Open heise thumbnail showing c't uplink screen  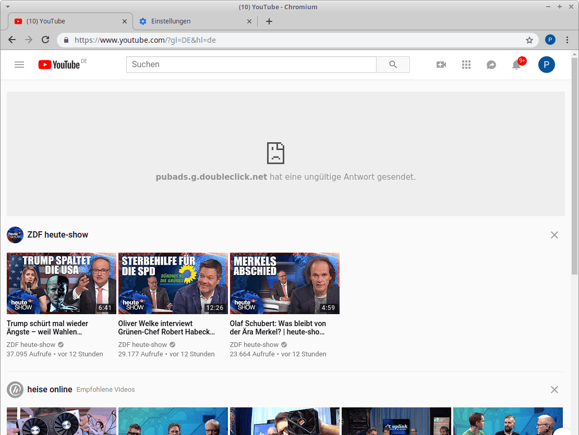pos(396,421)
